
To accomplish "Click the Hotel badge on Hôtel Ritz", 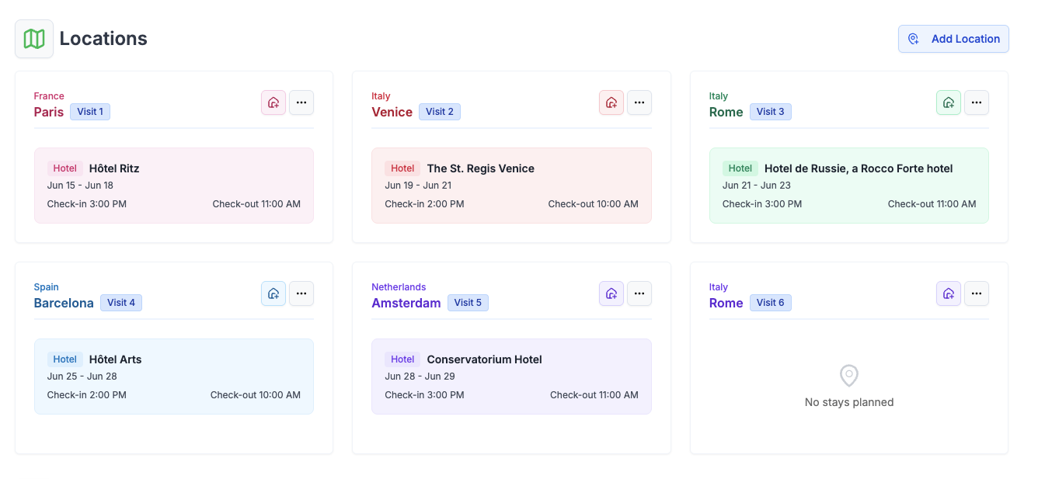I will [64, 168].
